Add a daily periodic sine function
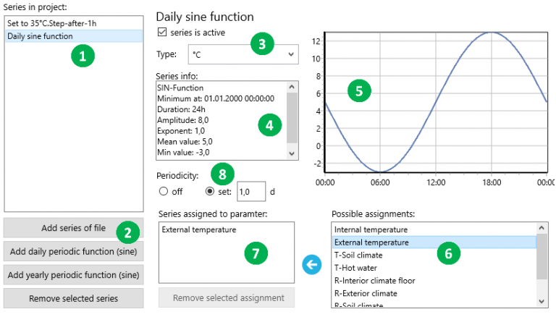Viewport: 556px width, 317px height. [x=74, y=252]
